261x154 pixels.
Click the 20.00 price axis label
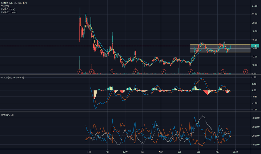pyautogui.click(x=255, y=23)
